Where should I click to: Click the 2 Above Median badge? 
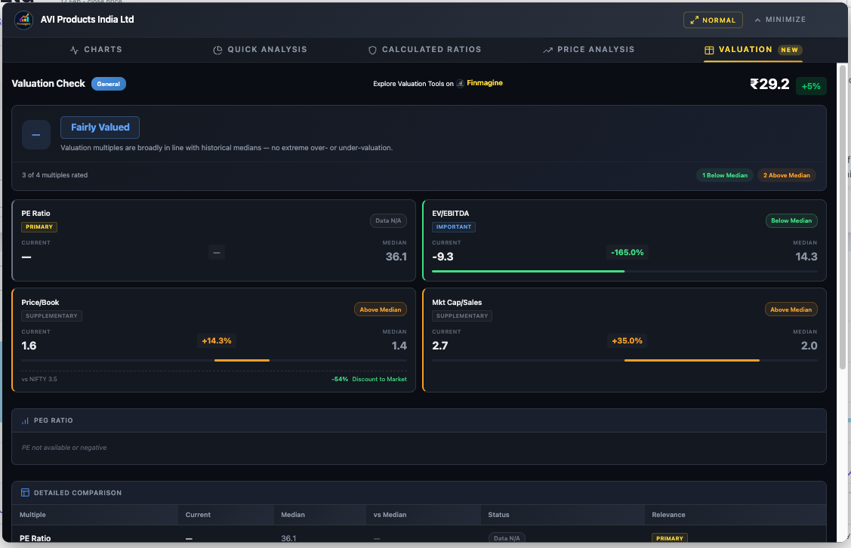click(786, 175)
